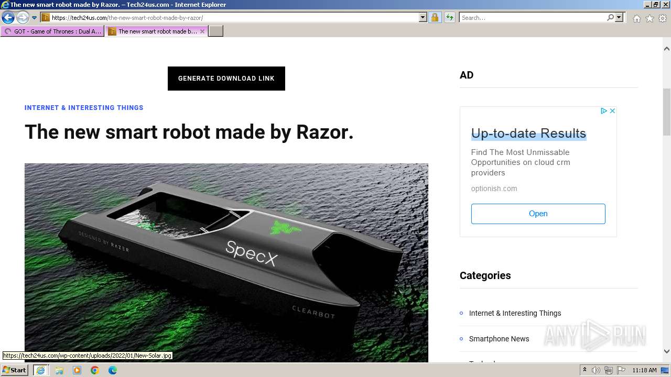The width and height of the screenshot is (671, 377).
Task: Open the Smartphone News category
Action: (499, 339)
